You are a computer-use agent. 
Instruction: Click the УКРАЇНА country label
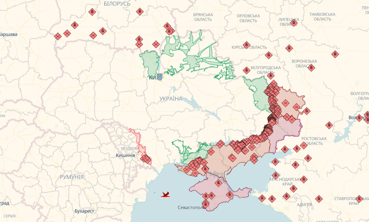171,99
